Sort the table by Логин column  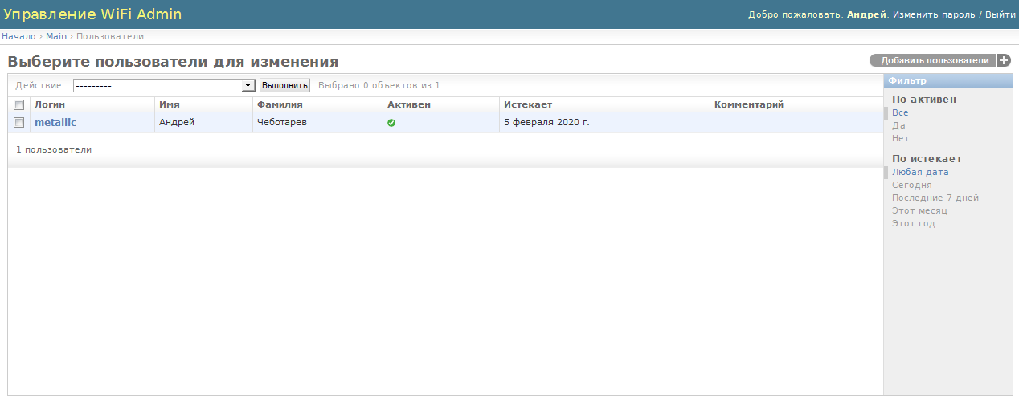[x=50, y=104]
